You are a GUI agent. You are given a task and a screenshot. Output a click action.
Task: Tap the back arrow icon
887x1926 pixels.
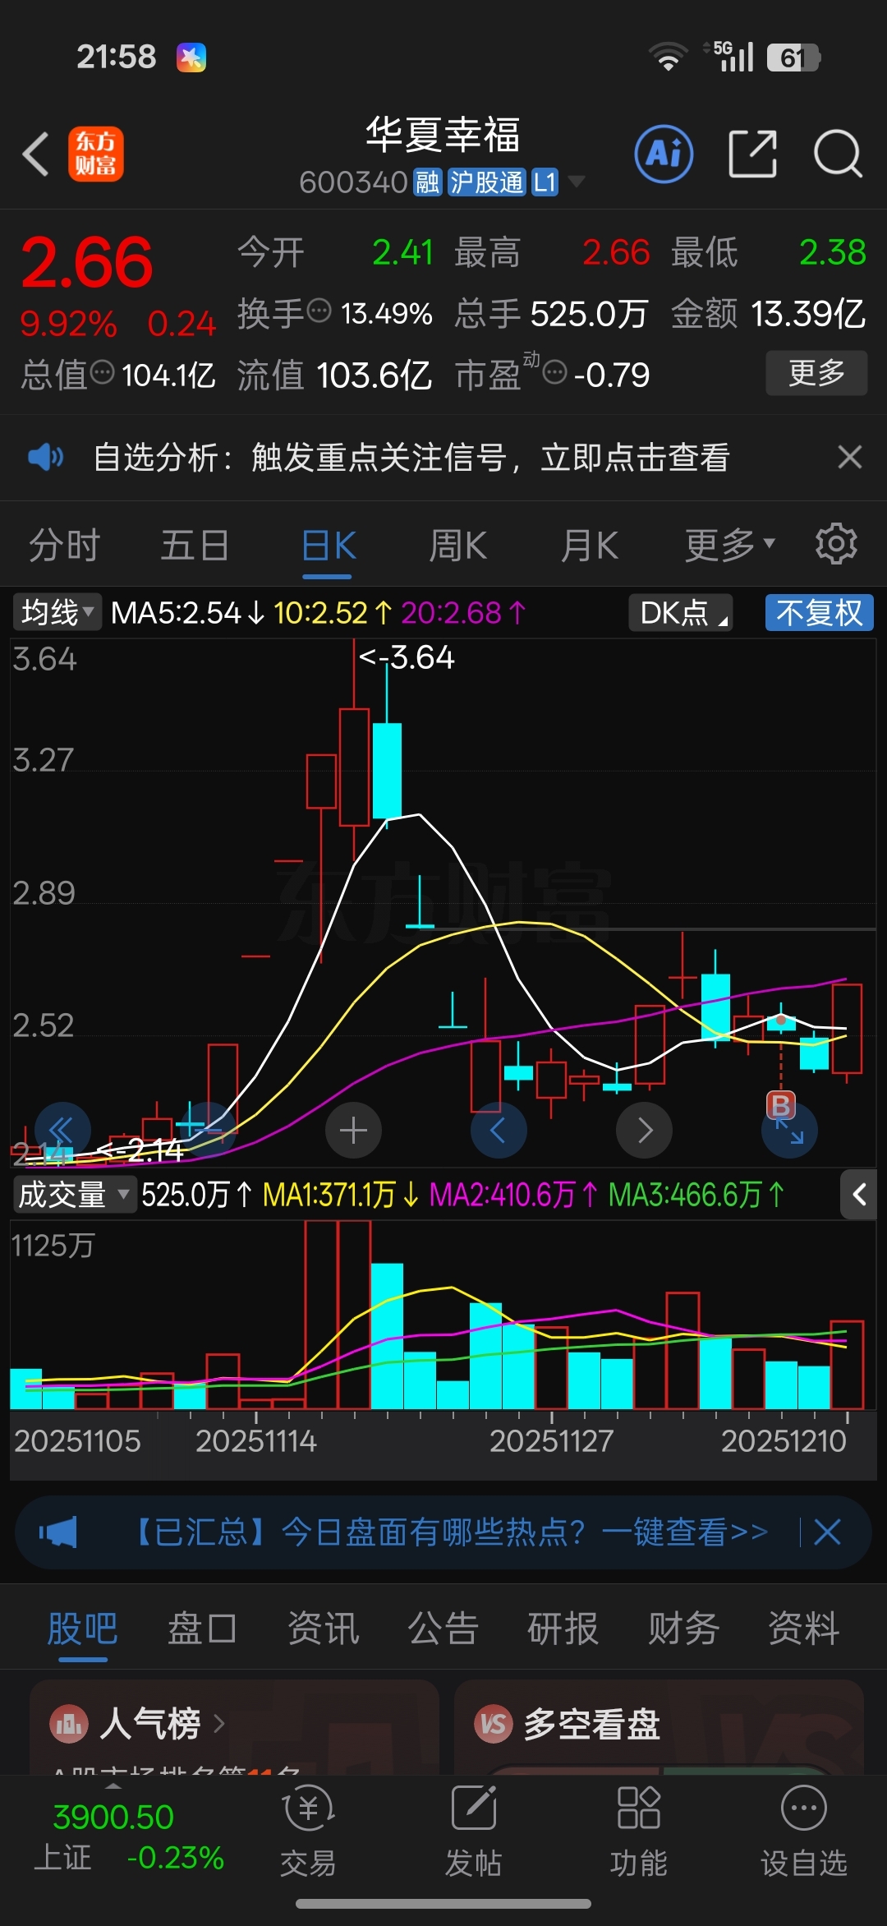(36, 154)
